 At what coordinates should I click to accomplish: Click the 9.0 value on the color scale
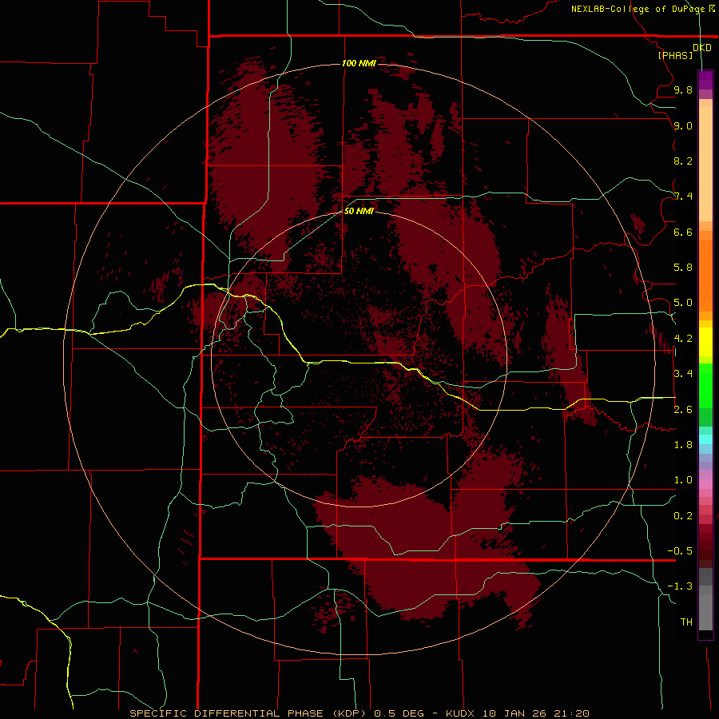[x=683, y=125]
